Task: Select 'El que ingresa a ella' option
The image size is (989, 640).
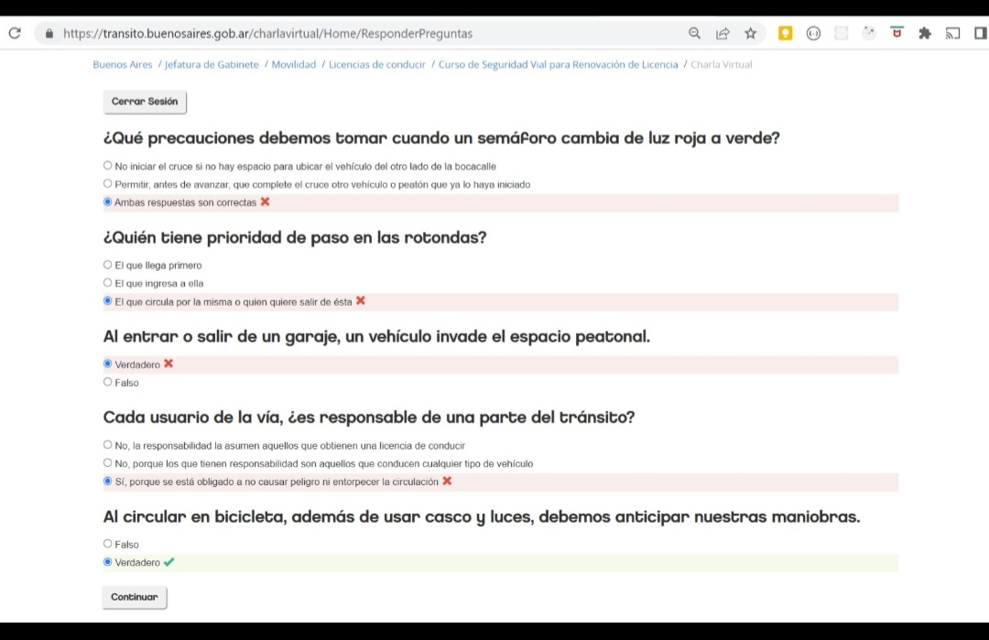Action: (x=107, y=282)
